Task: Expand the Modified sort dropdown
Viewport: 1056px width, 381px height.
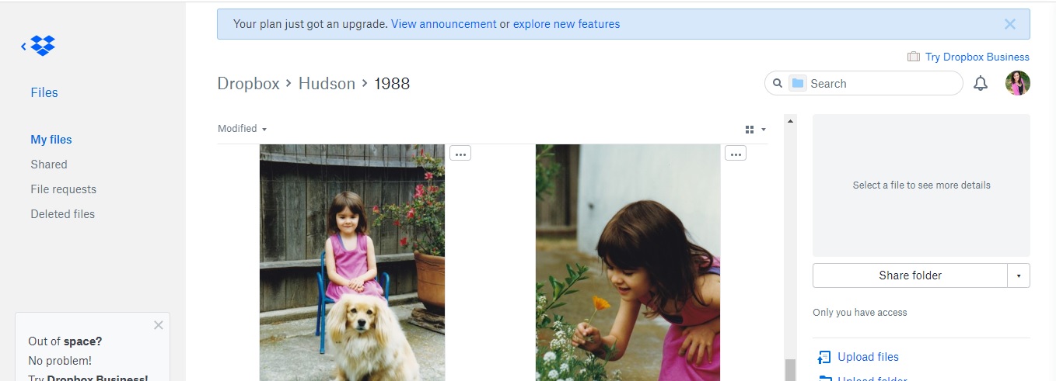Action: 243,129
